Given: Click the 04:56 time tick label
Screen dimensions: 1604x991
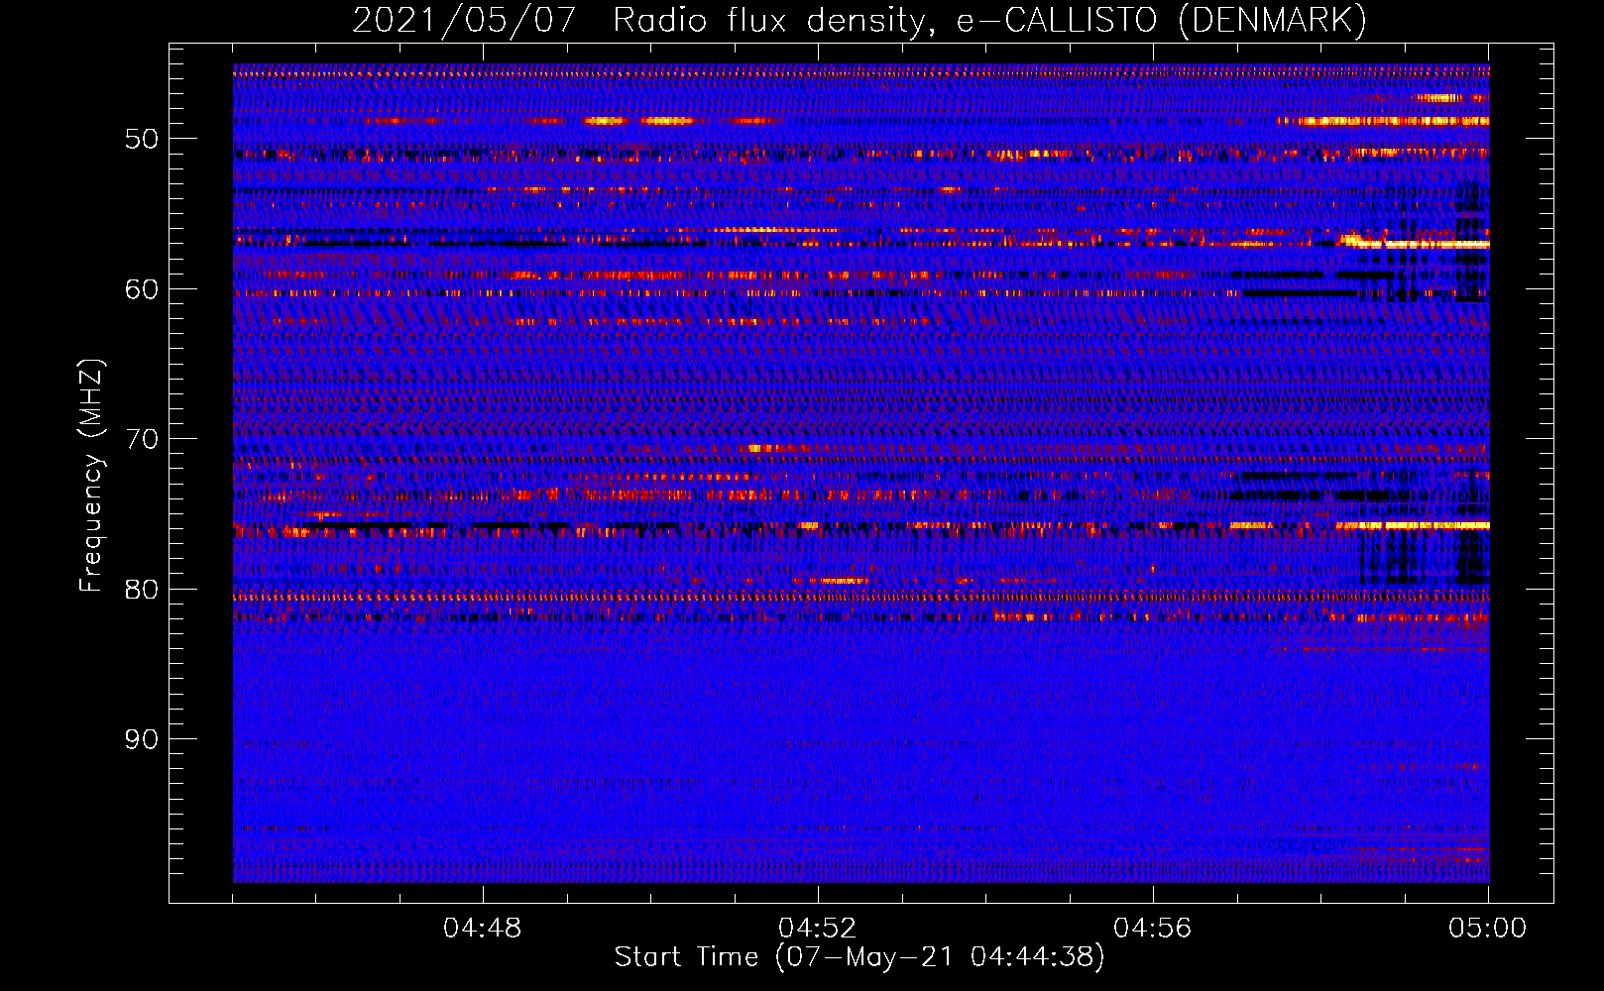Looking at the screenshot, I should [x=1152, y=929].
